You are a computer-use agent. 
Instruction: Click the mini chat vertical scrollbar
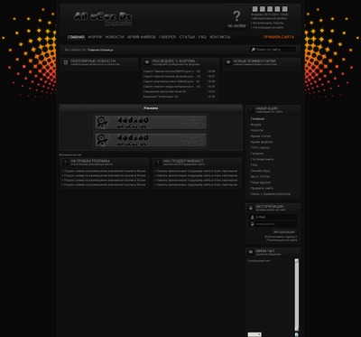tap(297, 295)
